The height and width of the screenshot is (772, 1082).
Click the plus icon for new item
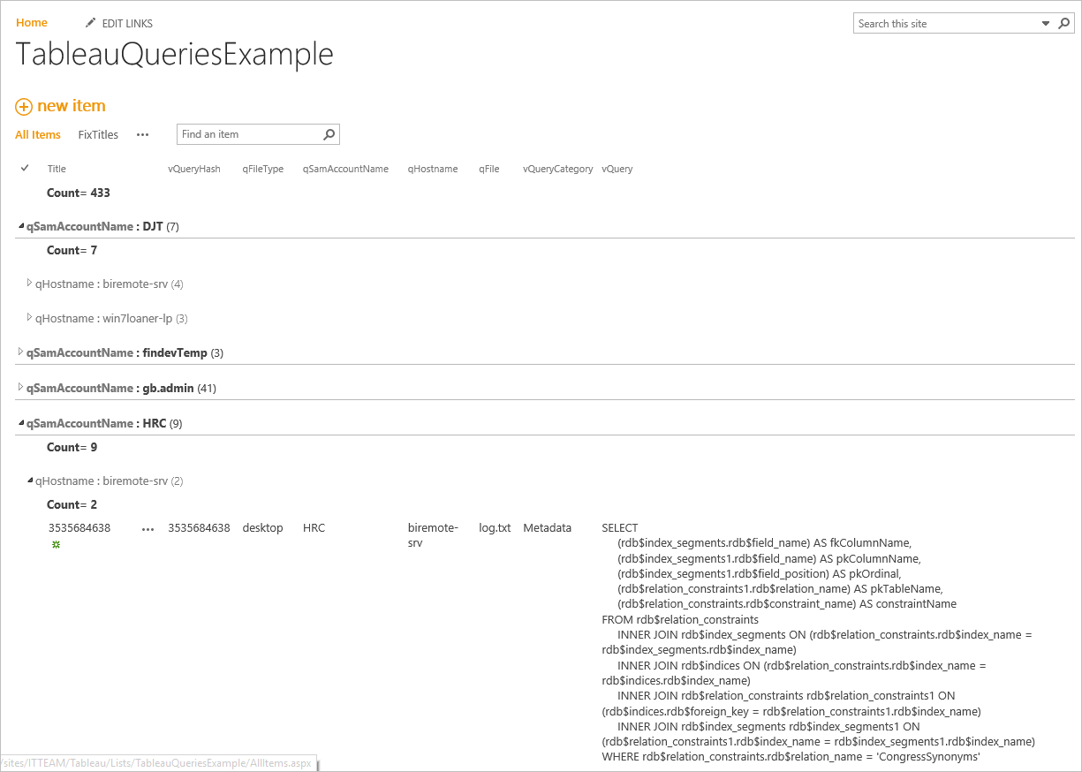[24, 107]
